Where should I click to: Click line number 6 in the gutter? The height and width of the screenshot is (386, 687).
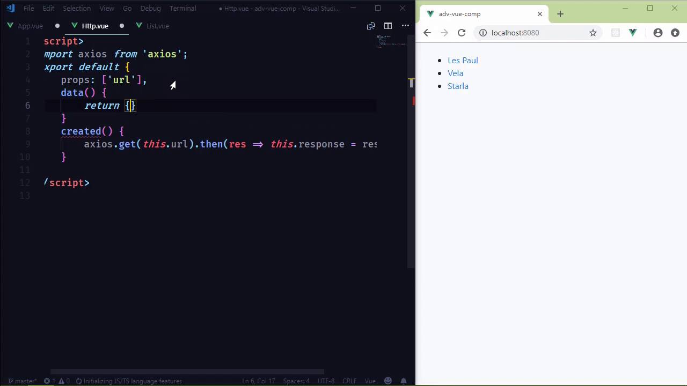point(27,106)
